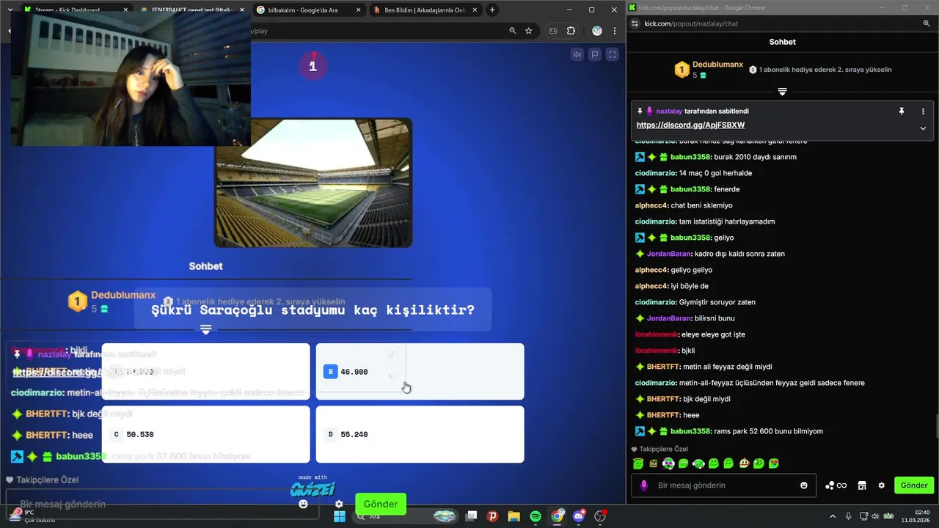The width and height of the screenshot is (939, 528).
Task: Unpin the pinned message with pin icon
Action: coord(902,111)
